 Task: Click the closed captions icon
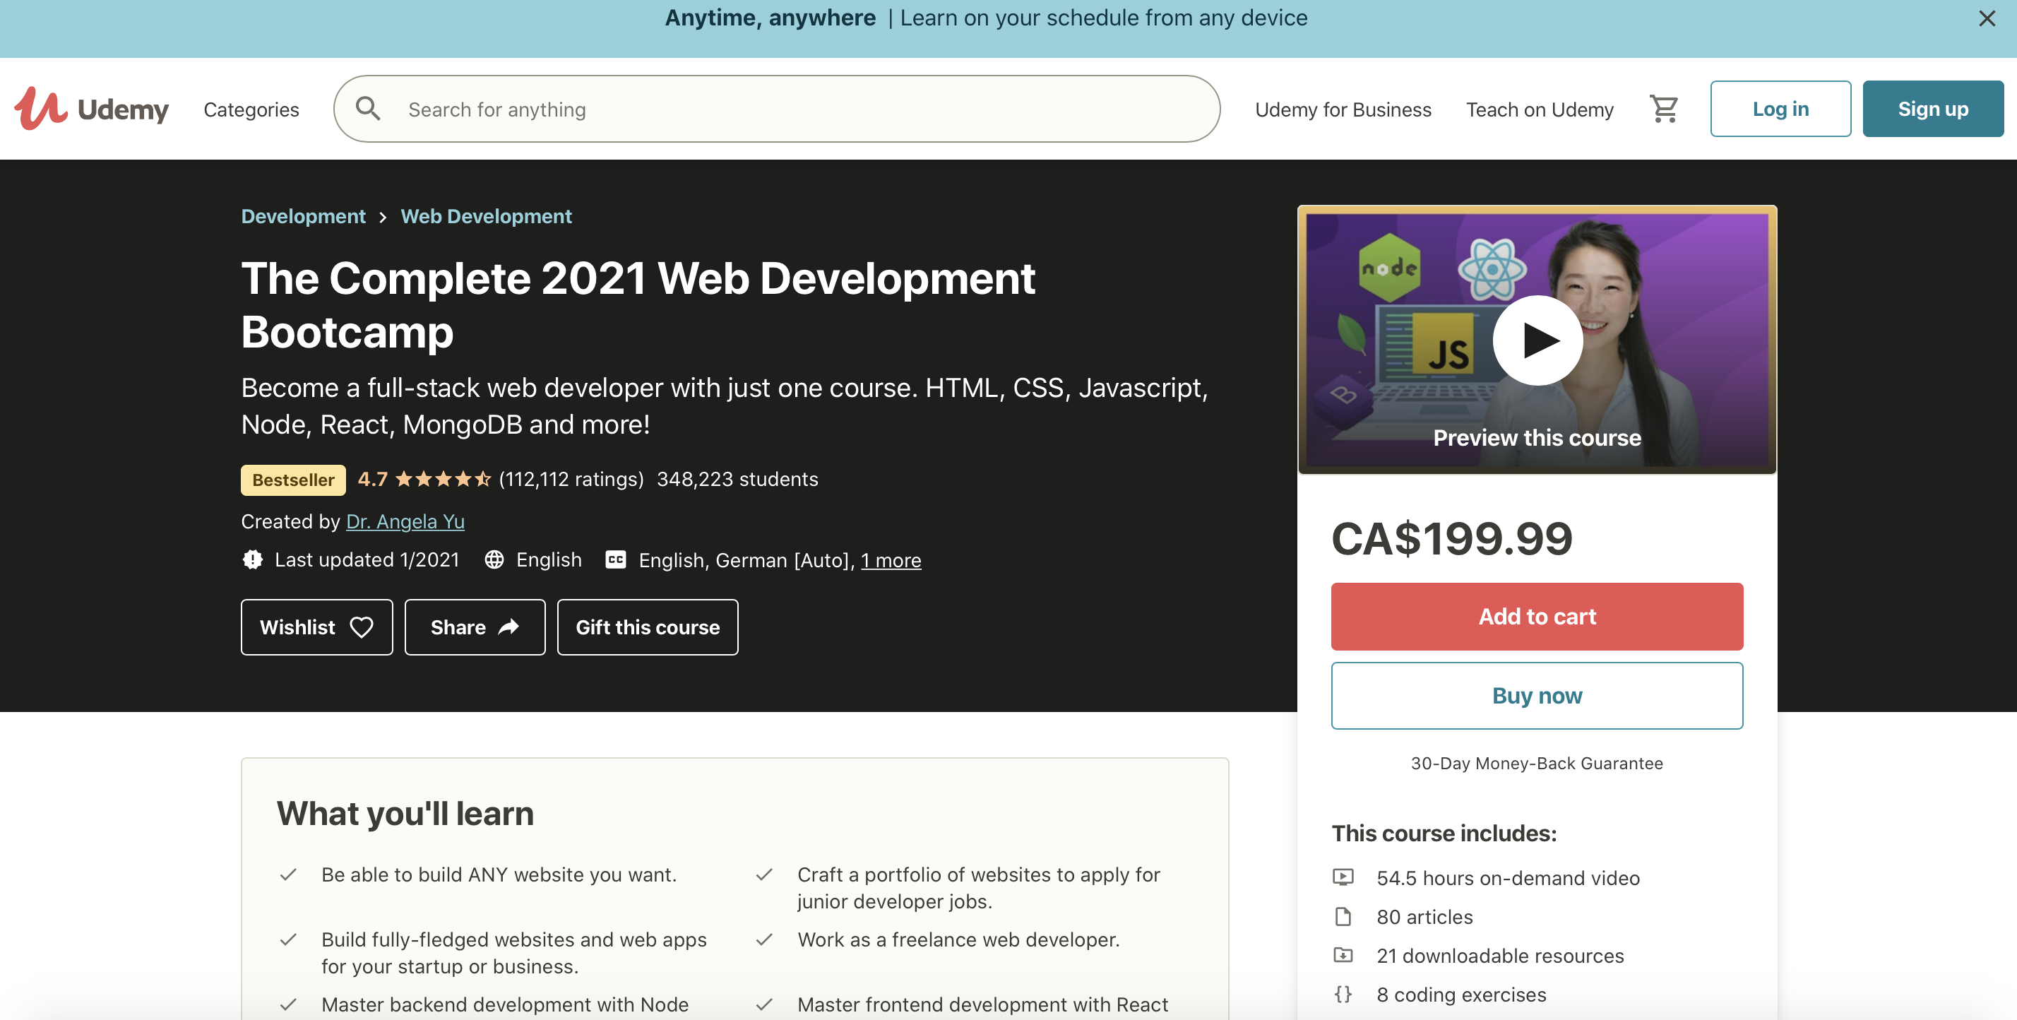click(617, 559)
